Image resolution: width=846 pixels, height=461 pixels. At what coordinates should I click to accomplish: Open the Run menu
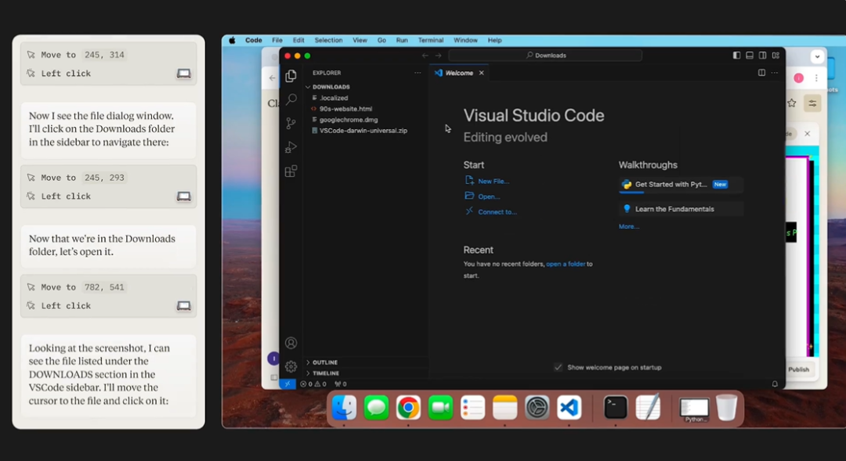click(402, 41)
